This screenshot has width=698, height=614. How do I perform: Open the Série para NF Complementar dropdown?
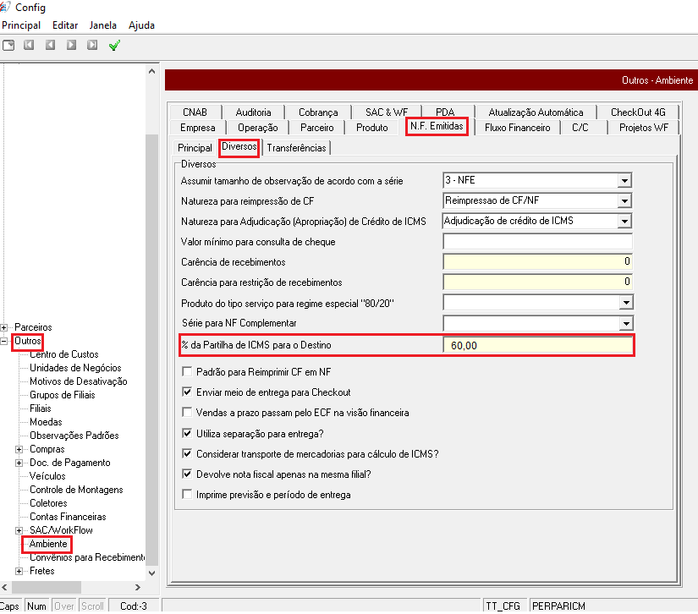click(x=624, y=323)
